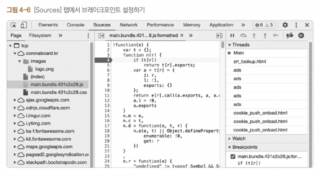Expand the kit.fontawesome.com domain

pyautogui.click(x=15, y=139)
